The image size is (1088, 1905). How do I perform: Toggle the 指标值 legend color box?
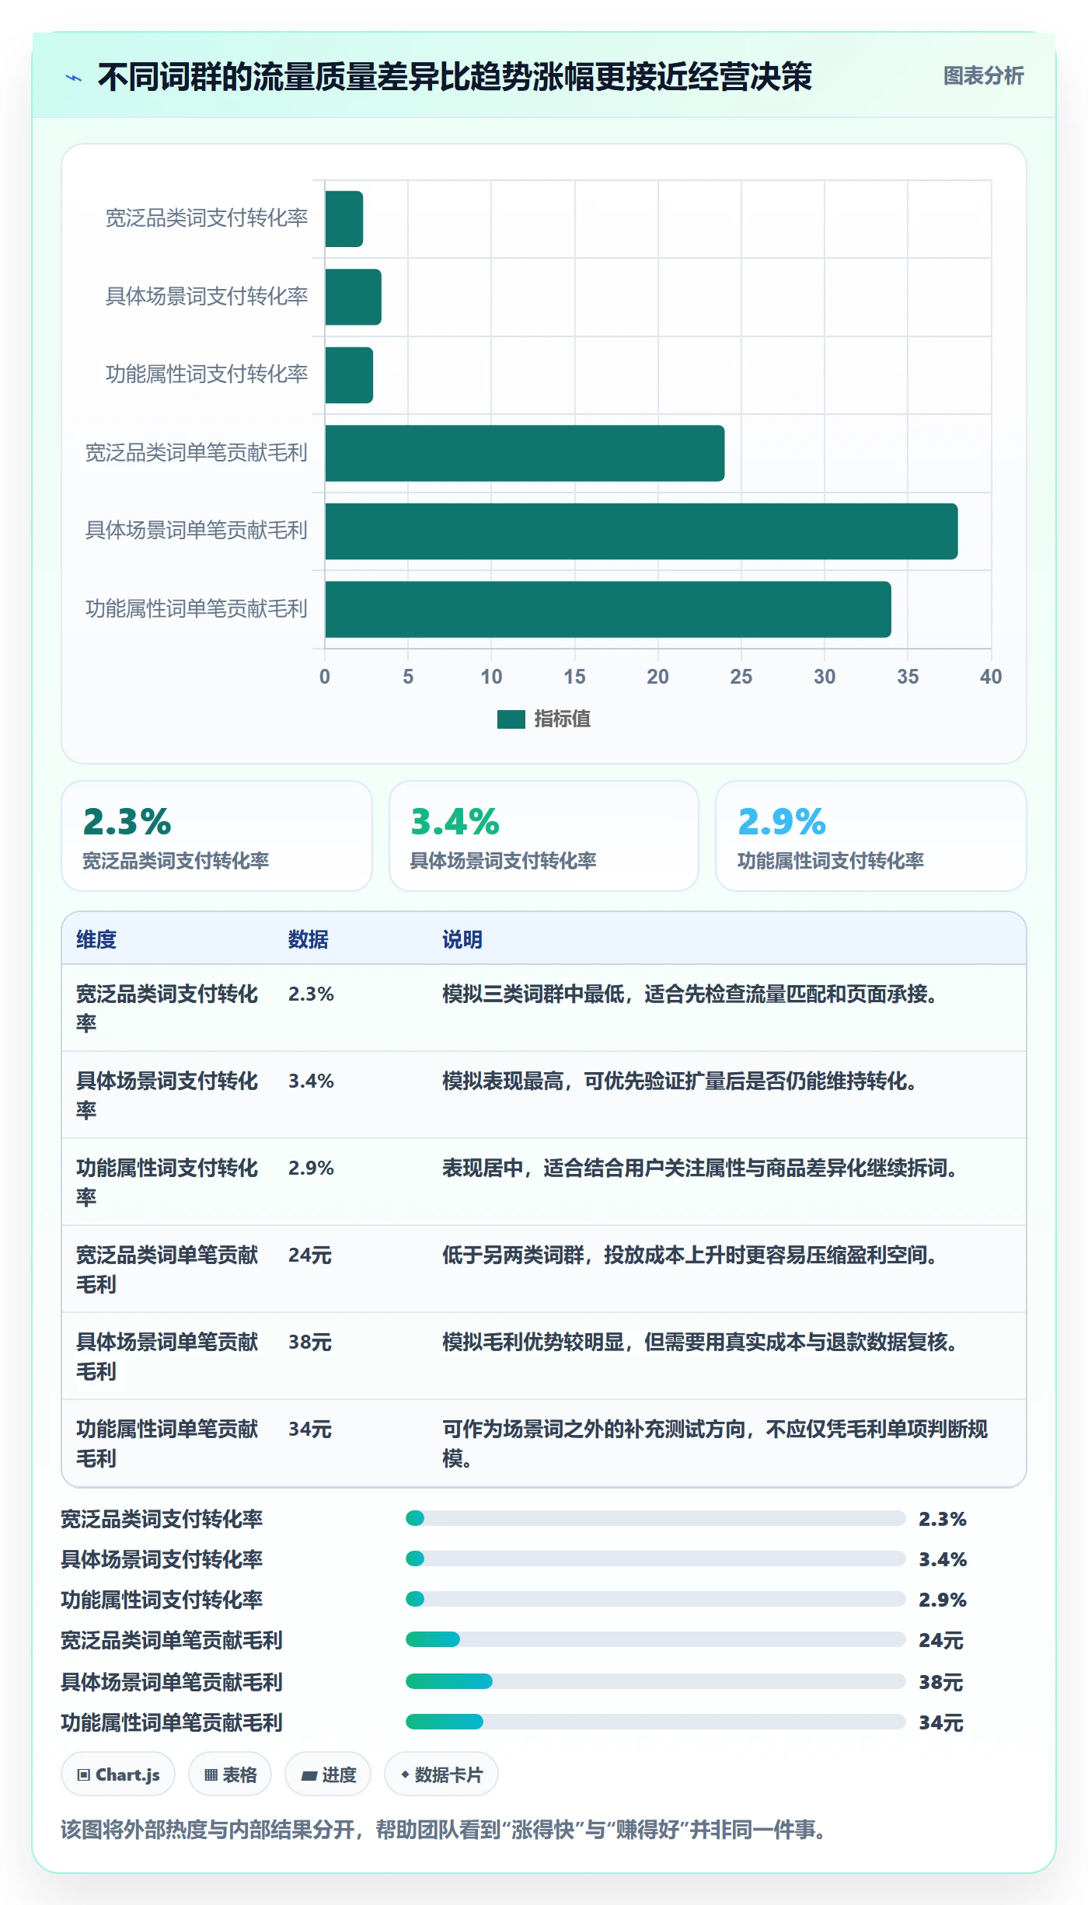point(511,719)
